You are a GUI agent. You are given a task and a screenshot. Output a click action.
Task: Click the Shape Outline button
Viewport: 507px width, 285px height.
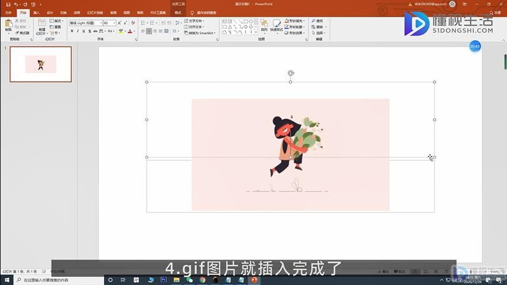[295, 27]
